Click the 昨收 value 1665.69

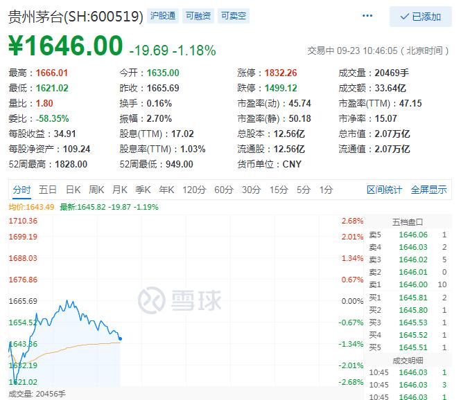point(163,88)
